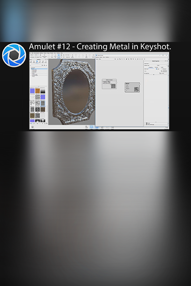
Task: Select the Metal node in Material Graph
Action: coord(132,87)
